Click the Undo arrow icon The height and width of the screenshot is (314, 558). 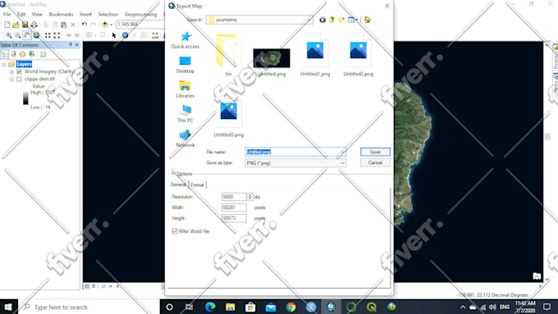tap(85, 25)
